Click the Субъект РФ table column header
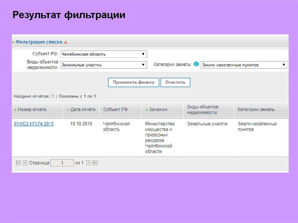 click(115, 110)
